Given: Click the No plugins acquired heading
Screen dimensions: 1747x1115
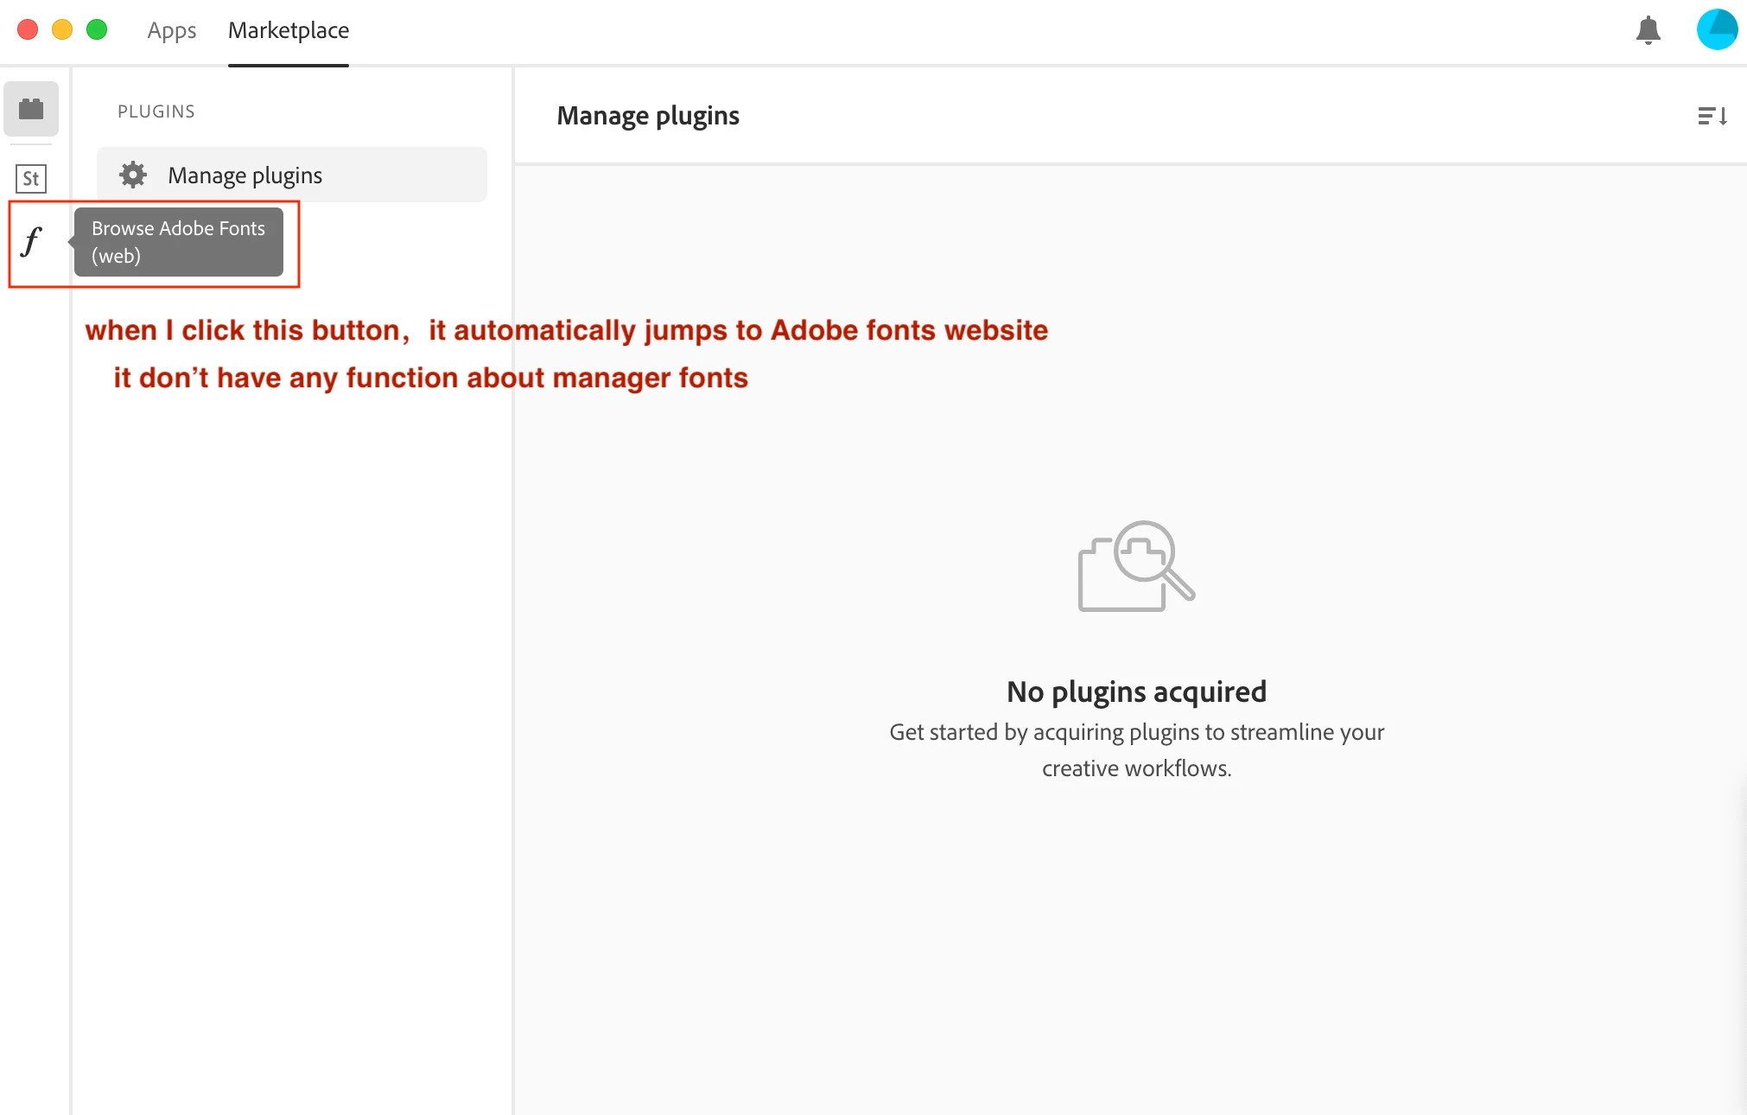Looking at the screenshot, I should tap(1136, 691).
